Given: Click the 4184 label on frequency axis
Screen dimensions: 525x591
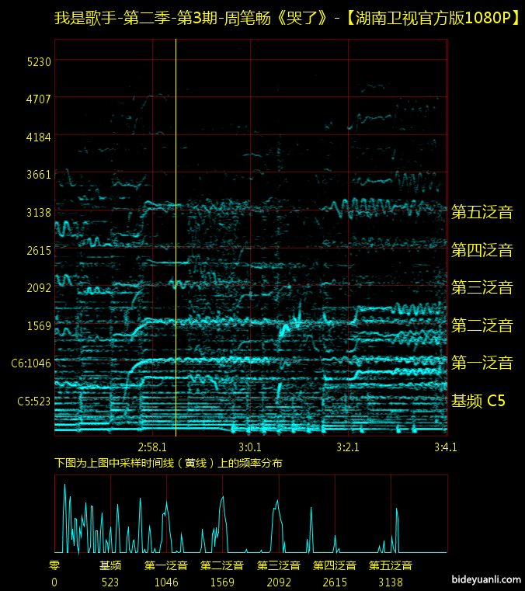Looking at the screenshot, I should pos(39,137).
